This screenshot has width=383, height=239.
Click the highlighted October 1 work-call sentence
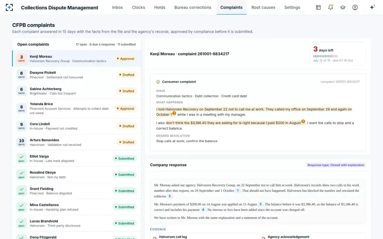(x=254, y=112)
